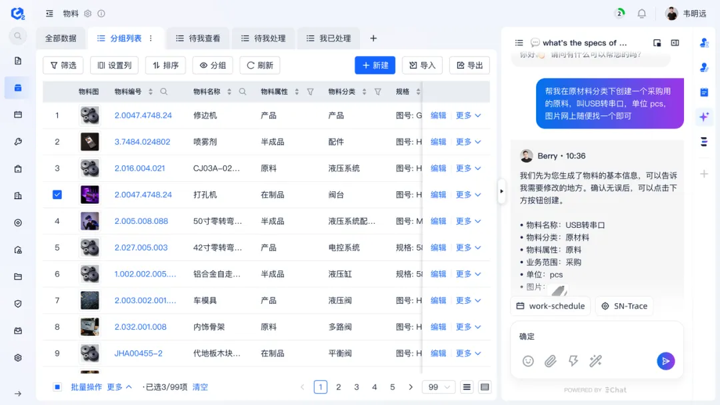Open the document icon in left sidebar
The height and width of the screenshot is (405, 720).
tap(18, 61)
